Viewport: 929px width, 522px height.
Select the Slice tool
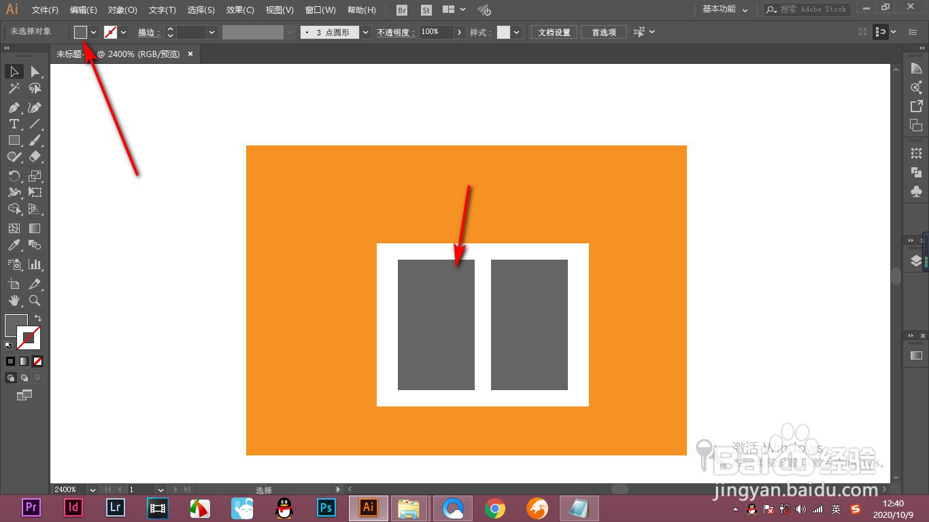[x=35, y=284]
